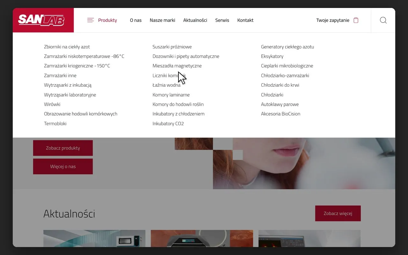
Task: Open Autoklawy parowe category
Action: pos(280,104)
